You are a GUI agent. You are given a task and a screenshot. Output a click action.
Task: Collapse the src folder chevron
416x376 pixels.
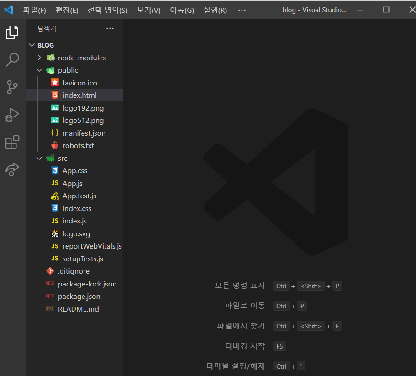click(39, 159)
